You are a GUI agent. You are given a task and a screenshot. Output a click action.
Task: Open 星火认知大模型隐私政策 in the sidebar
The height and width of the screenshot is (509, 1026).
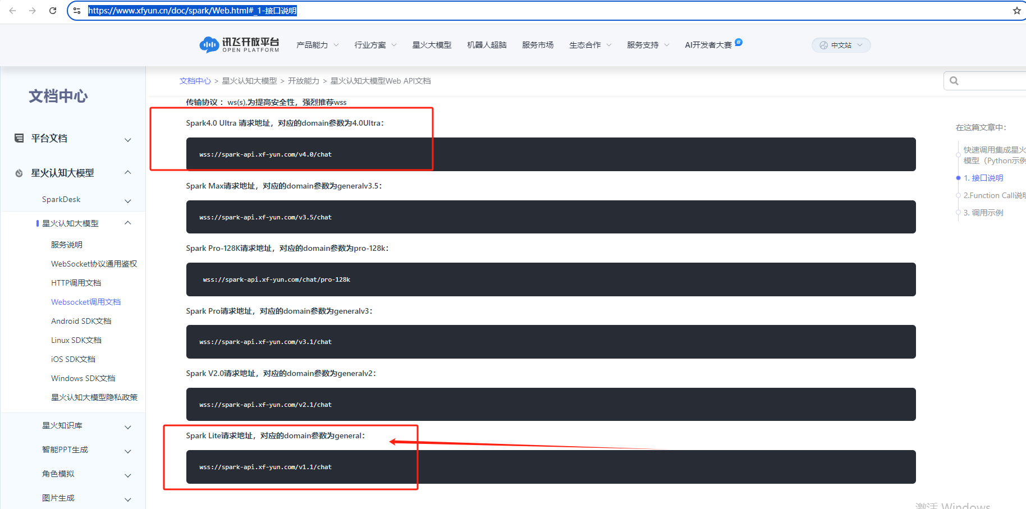click(94, 397)
